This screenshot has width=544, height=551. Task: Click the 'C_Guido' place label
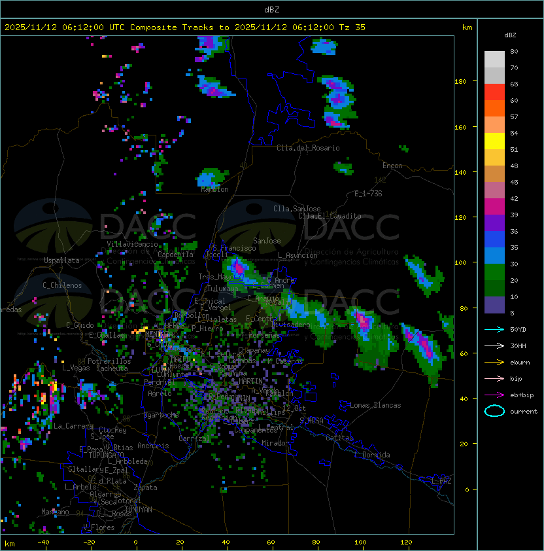[x=80, y=325]
